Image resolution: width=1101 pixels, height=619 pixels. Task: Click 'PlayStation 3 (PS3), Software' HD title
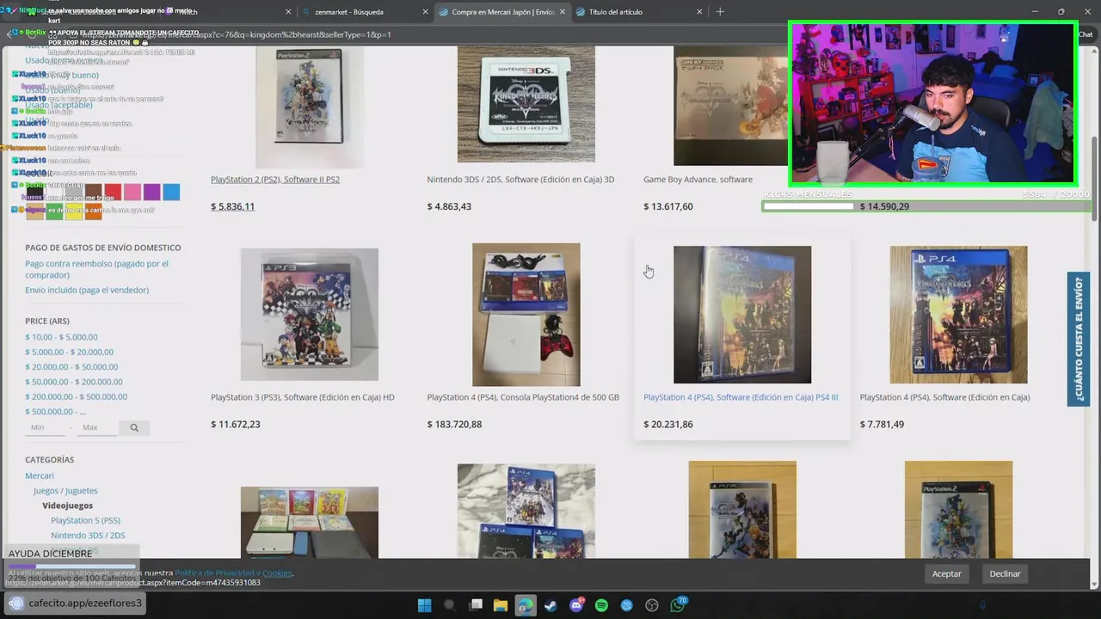pos(303,397)
